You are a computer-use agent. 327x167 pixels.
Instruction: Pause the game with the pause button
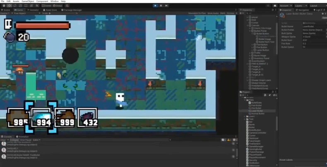[161, 6]
